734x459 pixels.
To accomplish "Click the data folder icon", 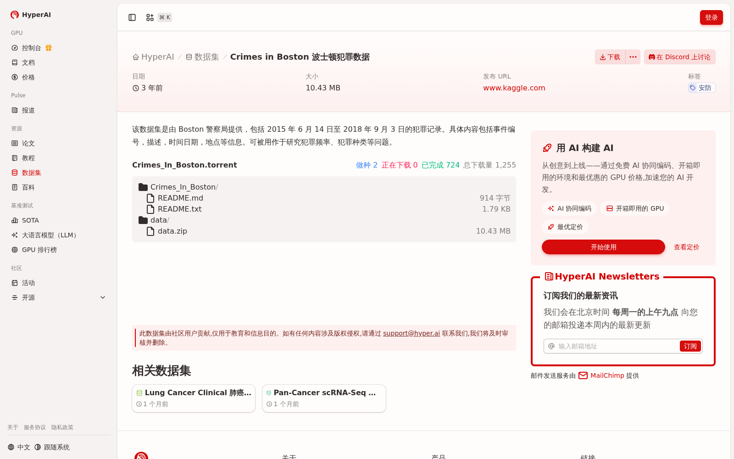I will coord(143,220).
